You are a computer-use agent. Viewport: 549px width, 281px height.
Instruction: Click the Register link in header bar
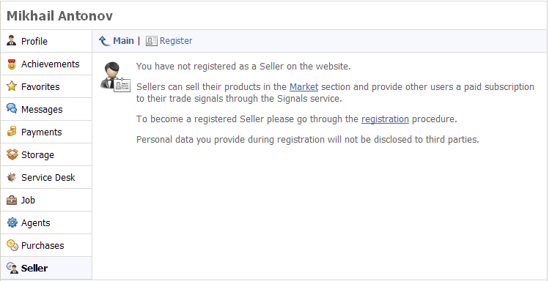tap(176, 41)
